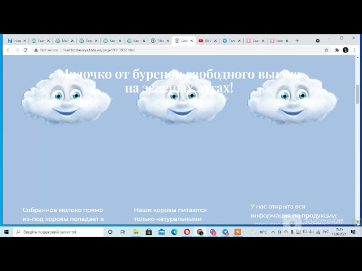
Task: Click the weather 10°C widget
Action: (259, 232)
